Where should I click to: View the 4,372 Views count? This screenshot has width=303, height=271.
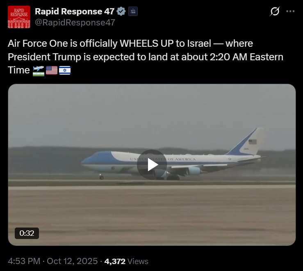point(115,261)
